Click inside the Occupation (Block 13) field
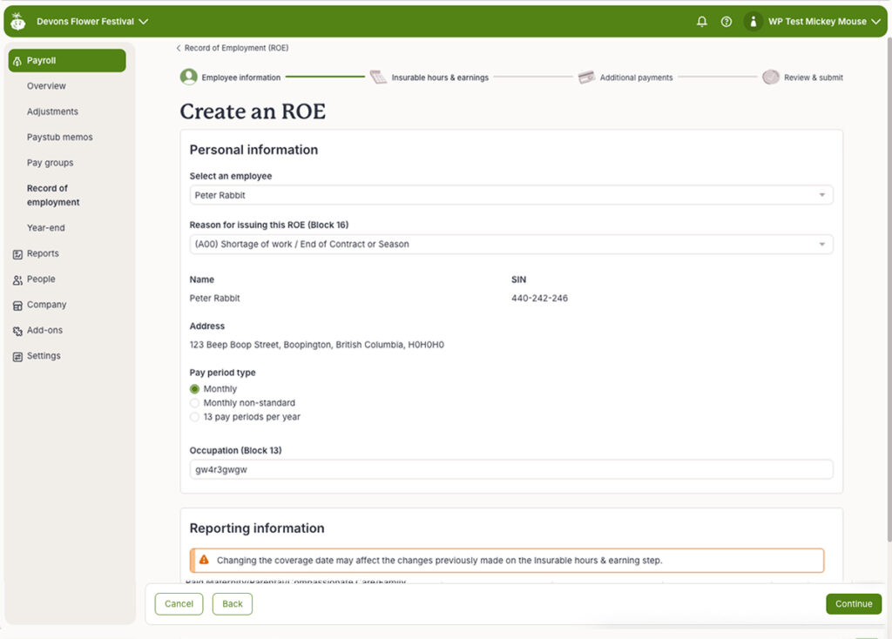Screen dimensions: 892x639 510,468
